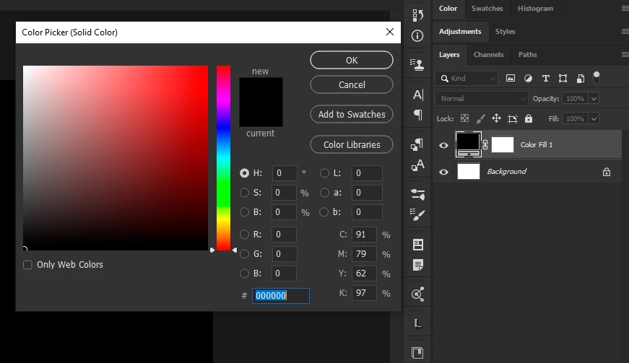Open the Paragraph Styles panel icon
This screenshot has width=629, height=363.
point(417,144)
